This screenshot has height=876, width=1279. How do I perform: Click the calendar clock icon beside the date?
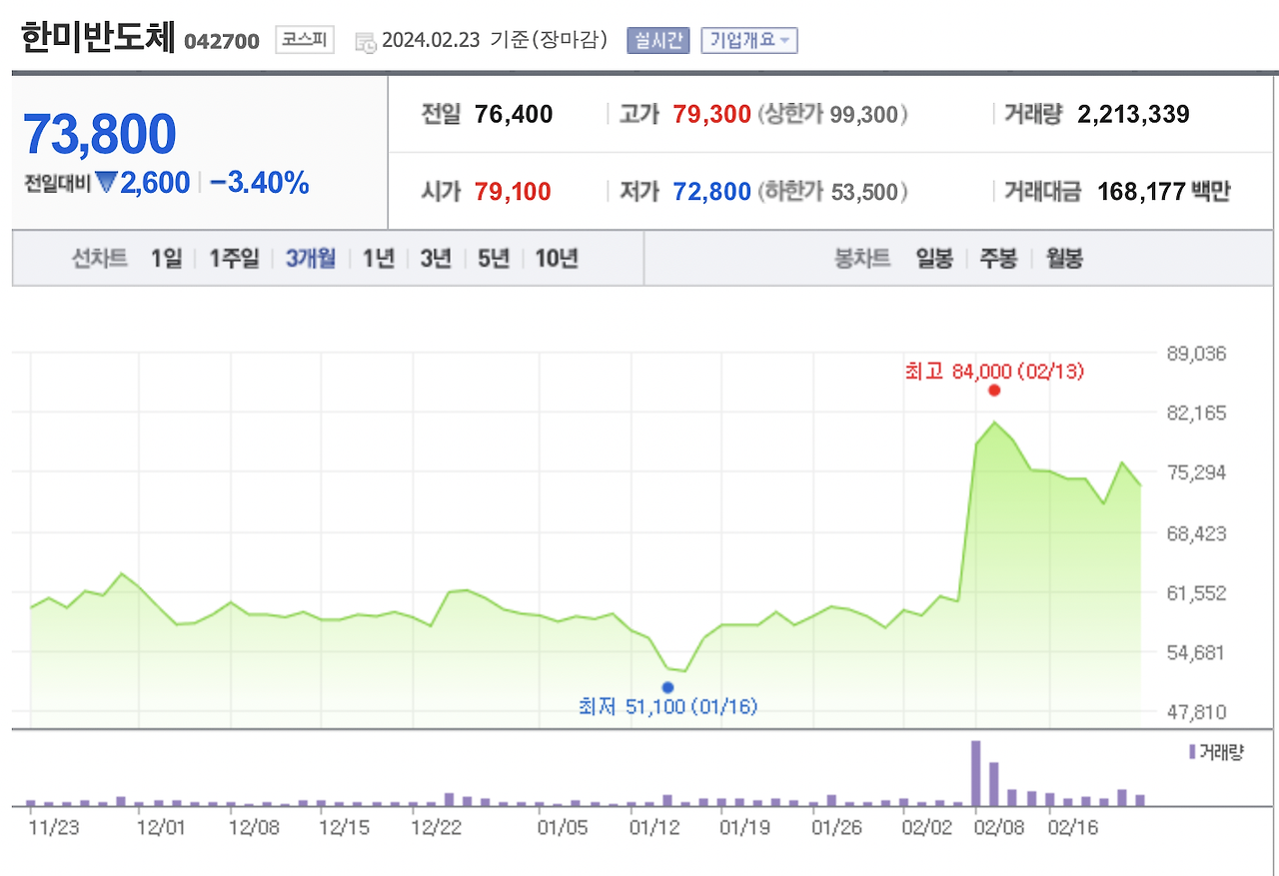(365, 42)
